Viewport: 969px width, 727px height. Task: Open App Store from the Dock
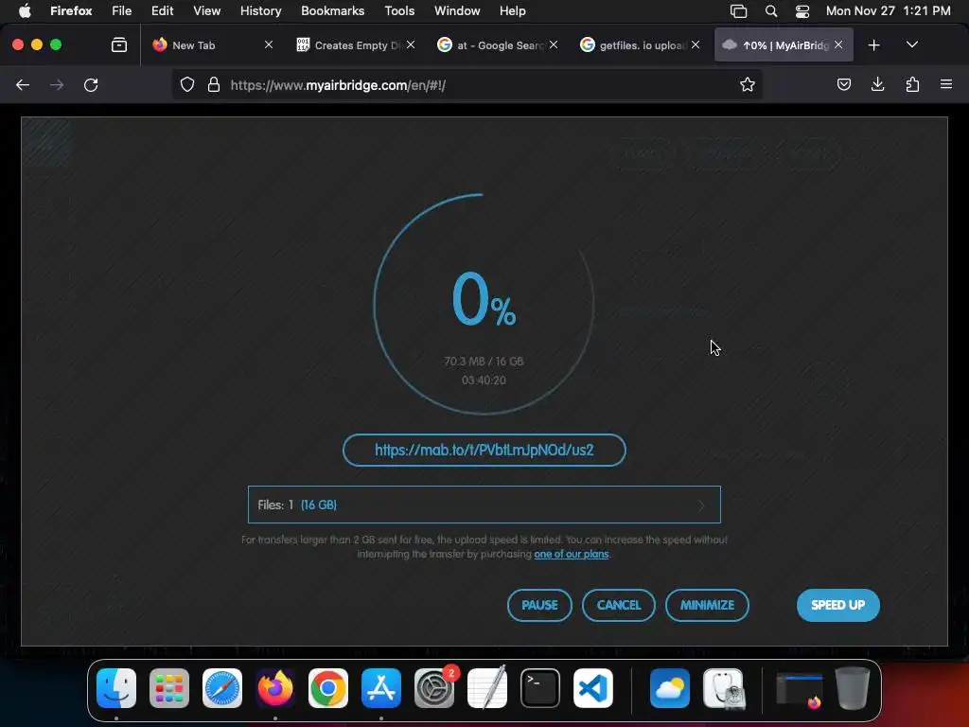coord(381,688)
